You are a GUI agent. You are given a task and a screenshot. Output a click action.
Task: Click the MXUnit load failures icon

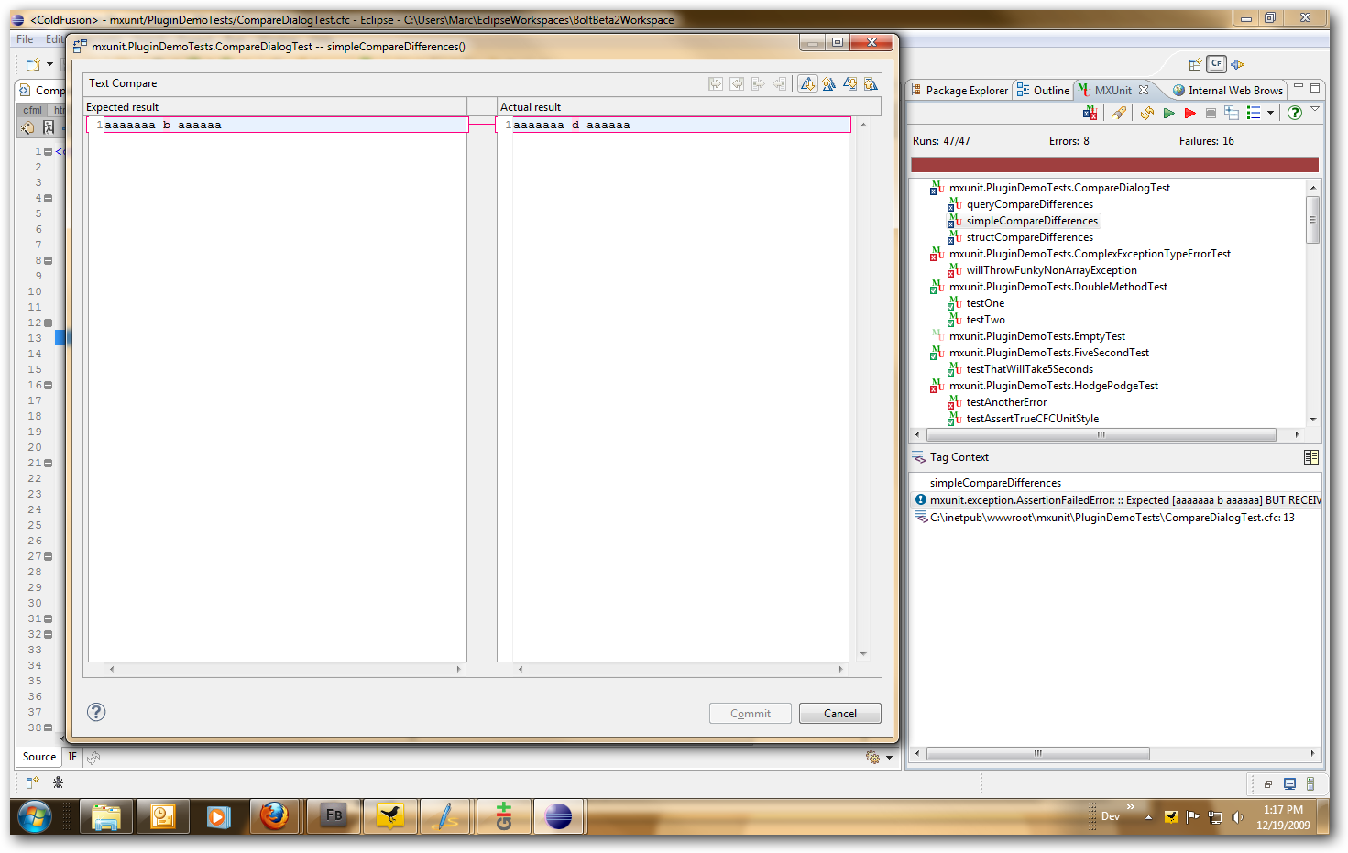point(1090,113)
